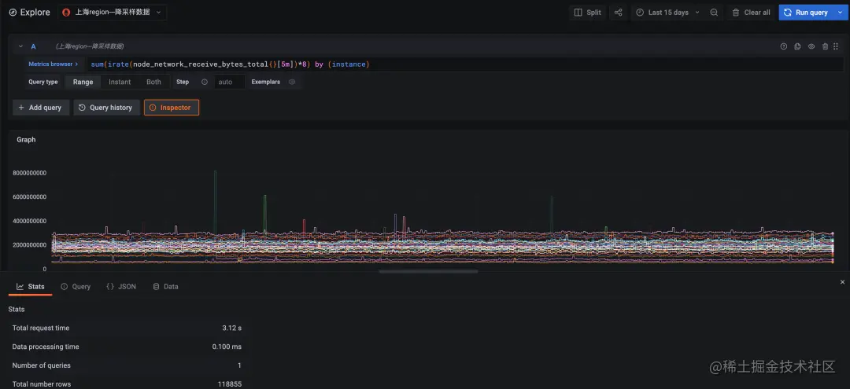The width and height of the screenshot is (850, 389).
Task: Show query help for query A
Action: point(783,46)
